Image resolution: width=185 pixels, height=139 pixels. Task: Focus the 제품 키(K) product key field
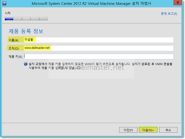click(x=98, y=57)
